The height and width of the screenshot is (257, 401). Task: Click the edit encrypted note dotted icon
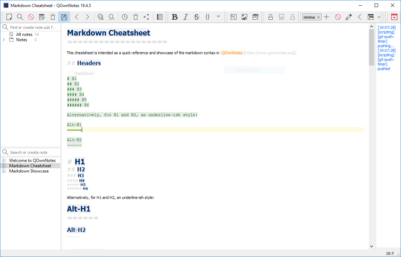coord(281,17)
